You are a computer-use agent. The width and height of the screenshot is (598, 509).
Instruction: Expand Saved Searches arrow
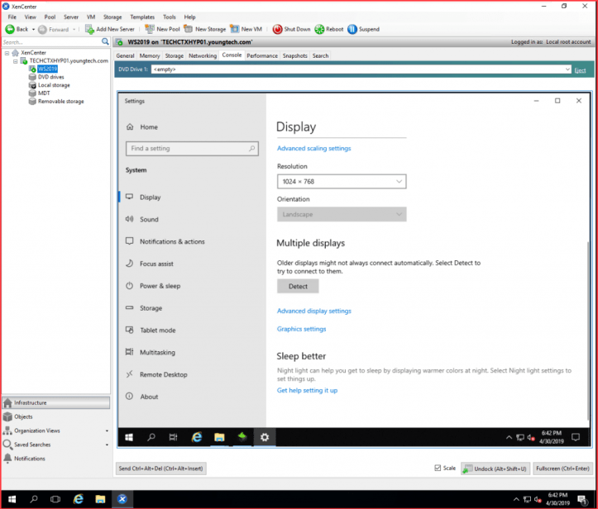click(107, 445)
